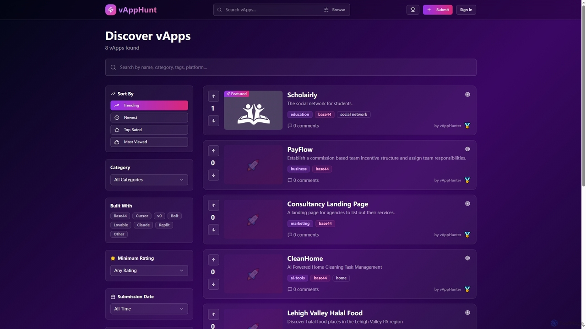586x329 pixels.
Task: Open the trophy leaderboard button in header
Action: coord(413,10)
